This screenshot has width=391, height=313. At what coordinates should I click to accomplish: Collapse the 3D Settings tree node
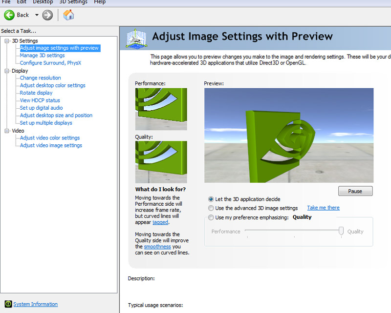point(7,41)
